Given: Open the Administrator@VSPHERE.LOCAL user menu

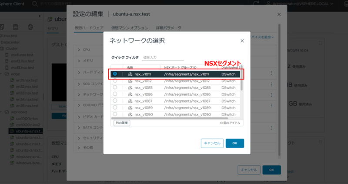Looking at the screenshot, I should point(300,4).
